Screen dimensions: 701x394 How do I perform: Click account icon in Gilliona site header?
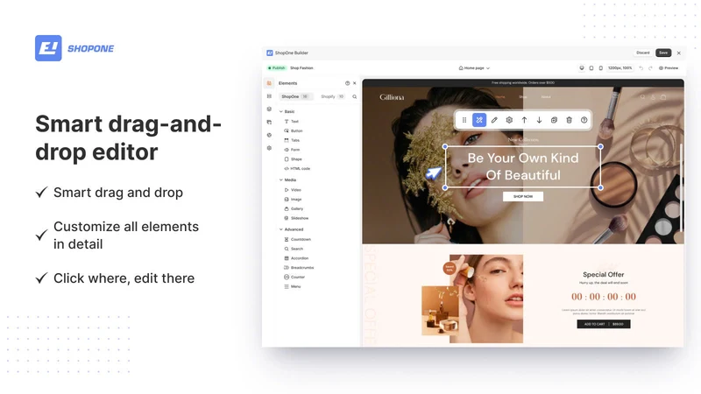[653, 97]
